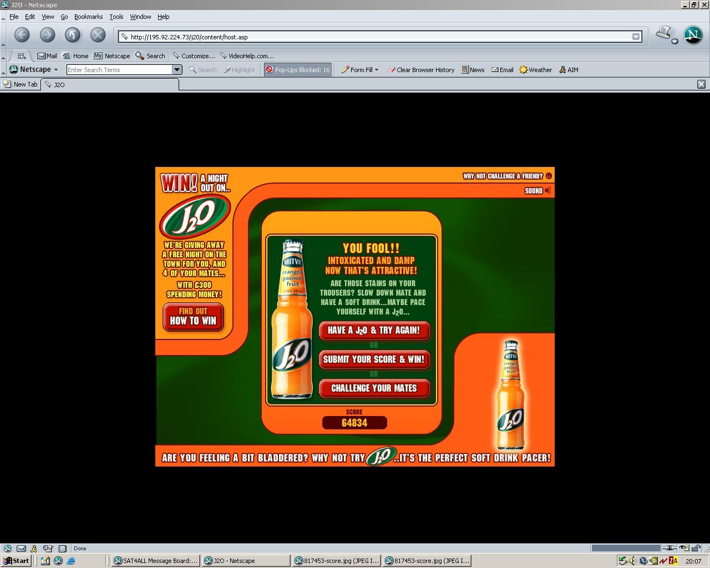710x568 pixels.
Task: Open the Mail icon in status bar
Action: tap(21, 549)
